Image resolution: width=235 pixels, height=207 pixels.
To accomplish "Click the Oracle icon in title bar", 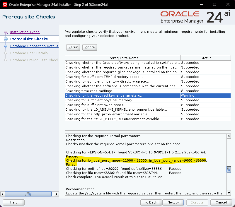I will [5, 4].
